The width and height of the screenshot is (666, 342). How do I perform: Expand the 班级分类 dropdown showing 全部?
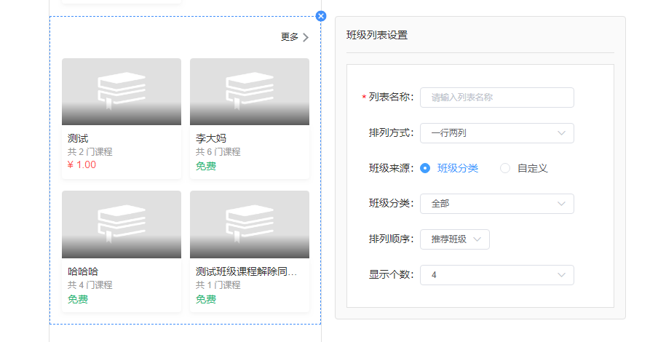coord(496,204)
